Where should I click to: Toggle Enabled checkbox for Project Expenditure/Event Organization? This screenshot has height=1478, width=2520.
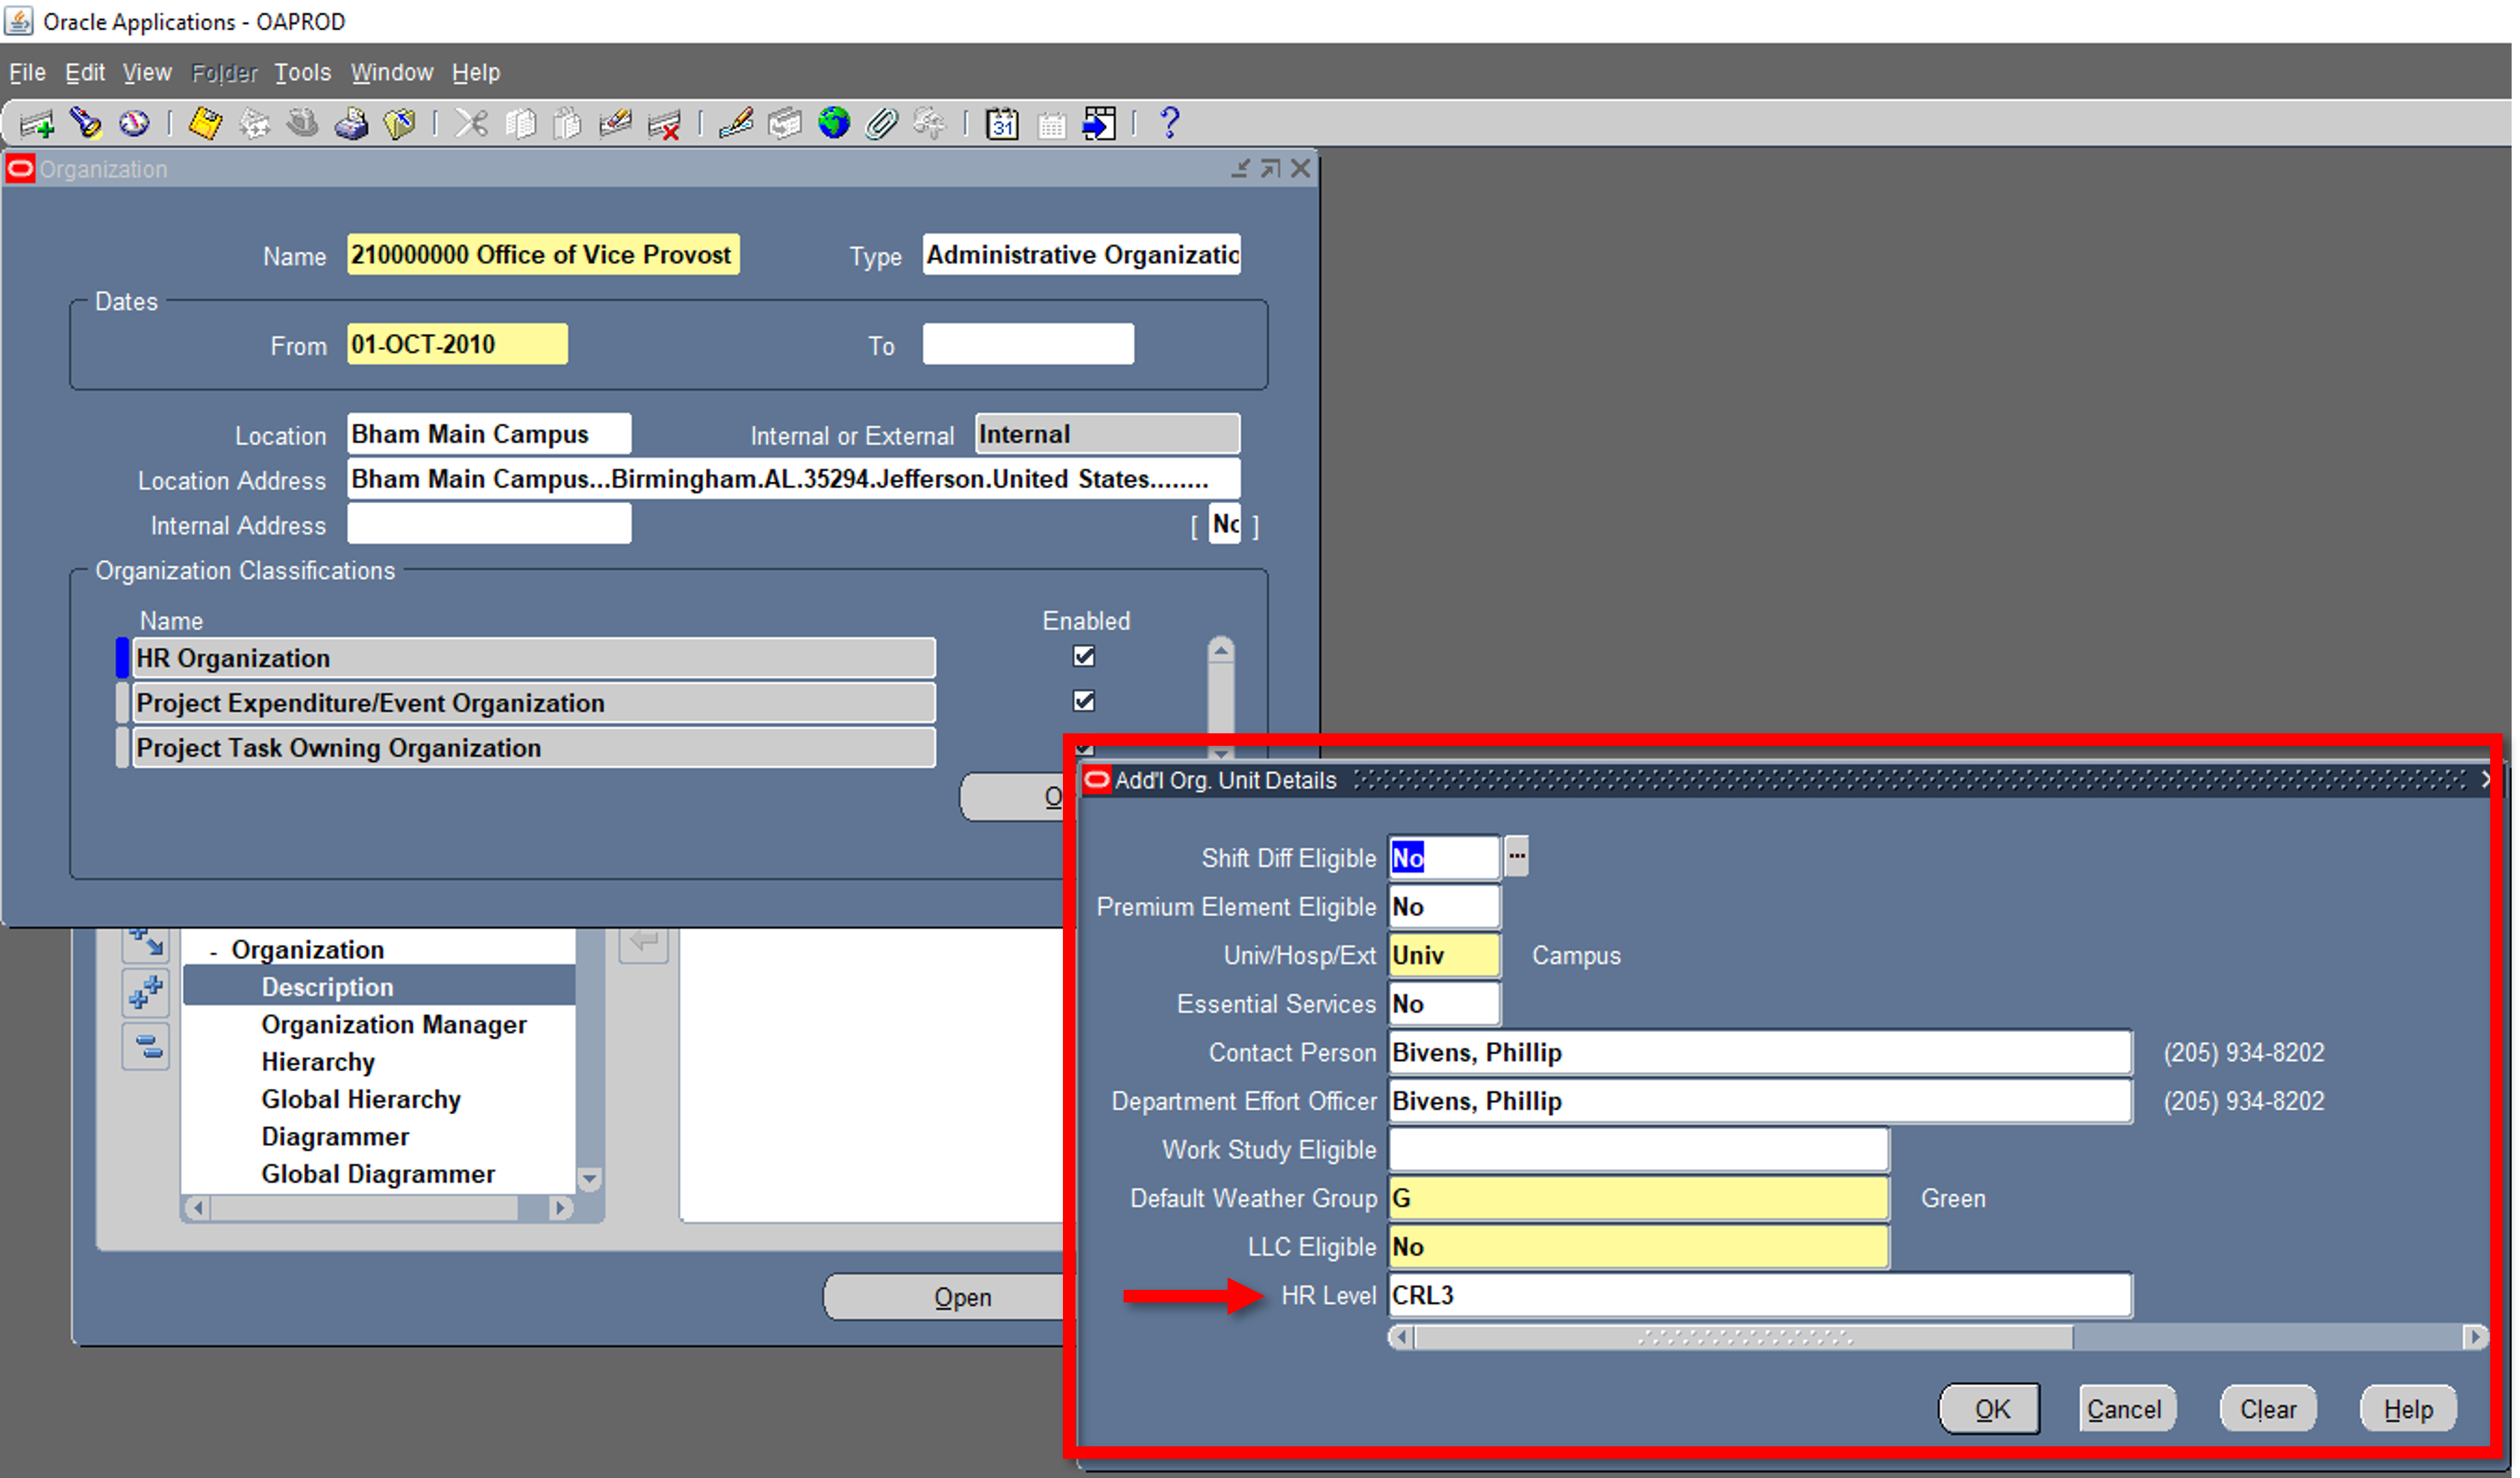(1084, 701)
